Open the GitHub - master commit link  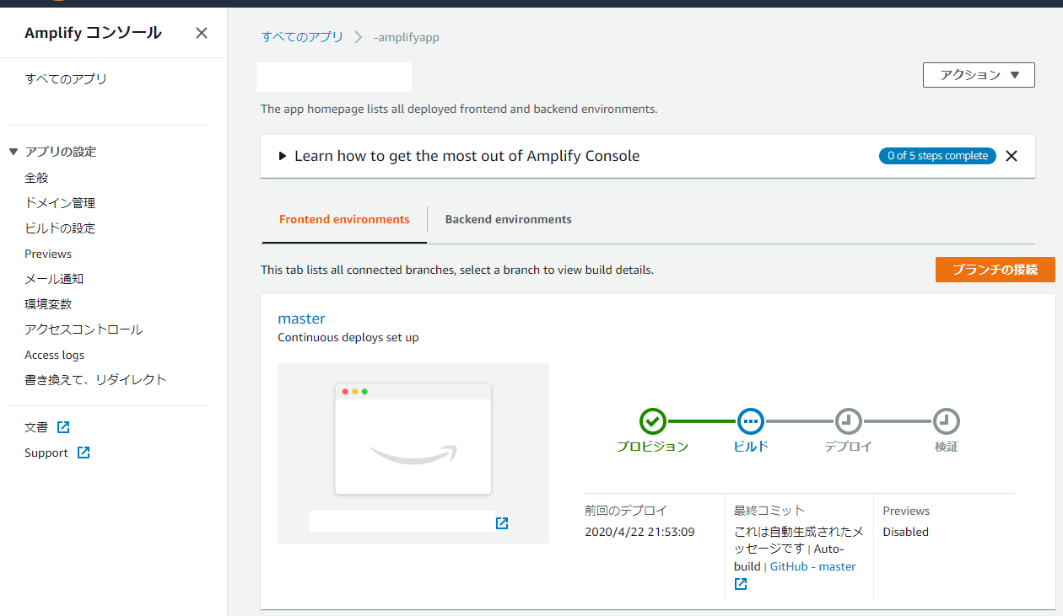click(813, 566)
